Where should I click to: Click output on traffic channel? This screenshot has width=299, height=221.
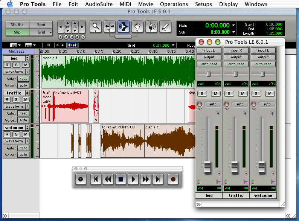(236, 57)
